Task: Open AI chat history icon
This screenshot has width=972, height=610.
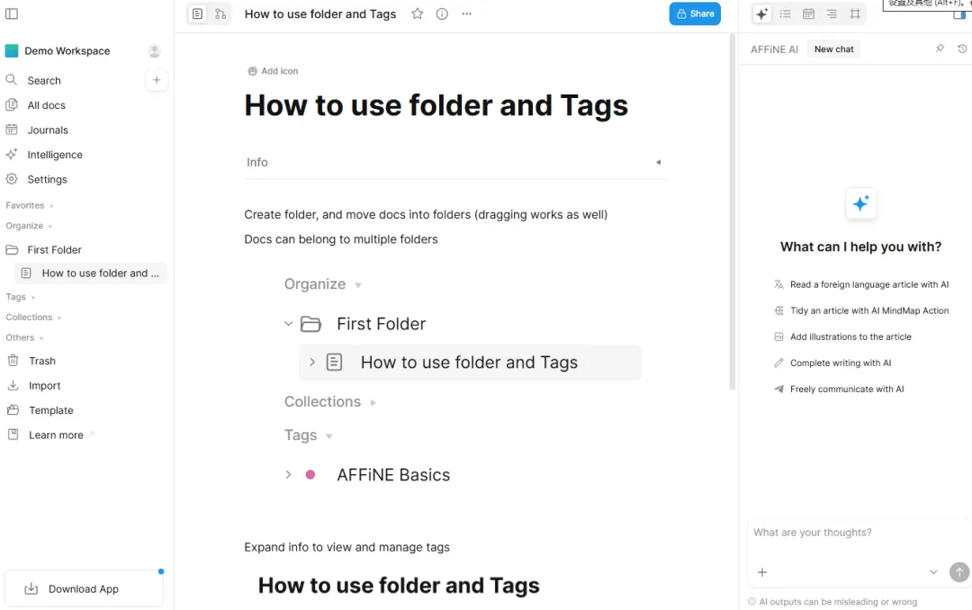Action: pos(962,49)
